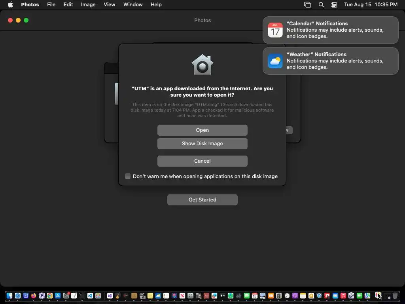Open System Settings from the Dock

point(66,296)
